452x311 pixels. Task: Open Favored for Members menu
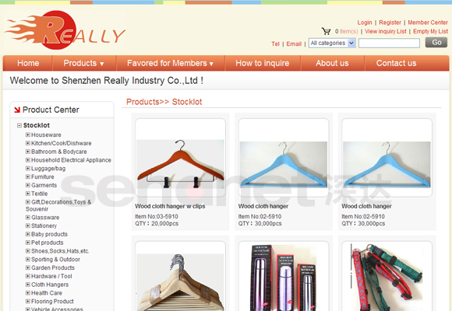point(170,63)
